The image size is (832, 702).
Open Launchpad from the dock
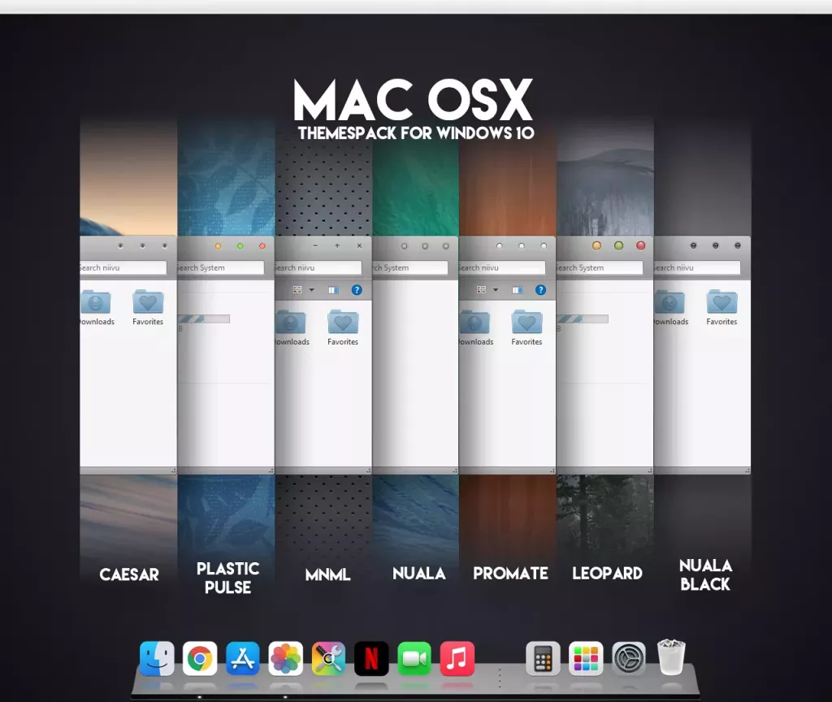tap(586, 658)
